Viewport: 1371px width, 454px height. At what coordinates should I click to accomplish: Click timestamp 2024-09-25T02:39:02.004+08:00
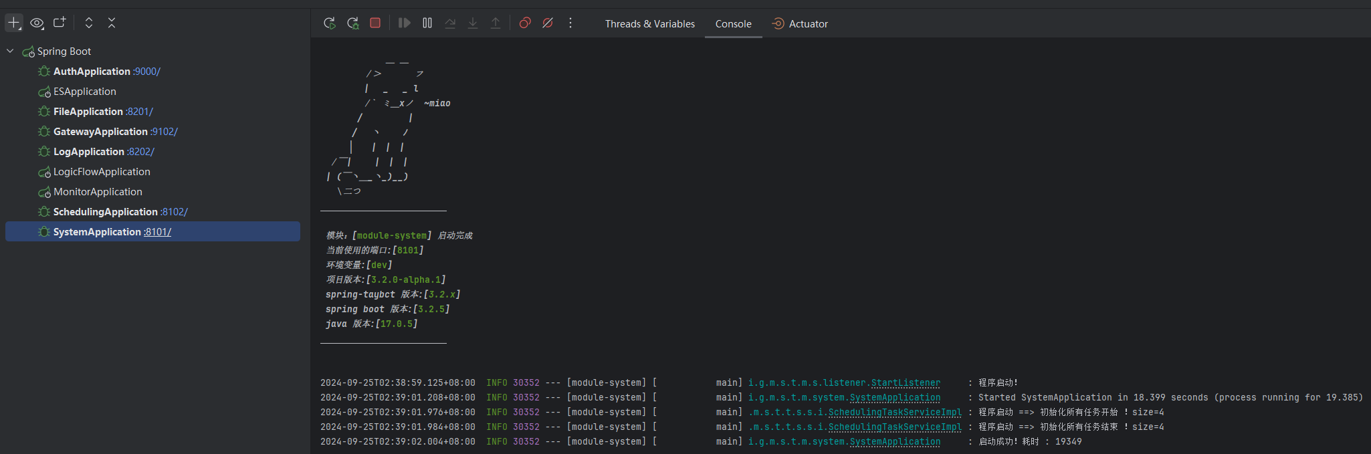pos(398,442)
